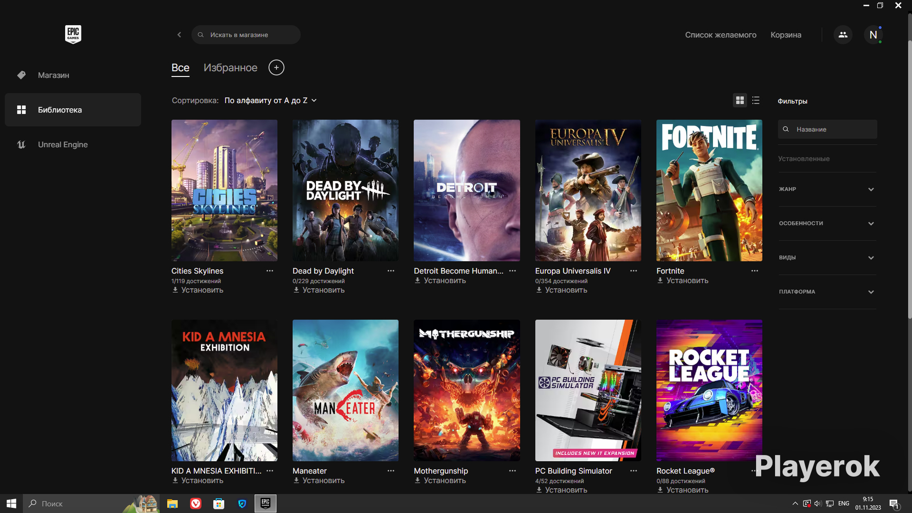Click the library vertical scrollbar

909,180
